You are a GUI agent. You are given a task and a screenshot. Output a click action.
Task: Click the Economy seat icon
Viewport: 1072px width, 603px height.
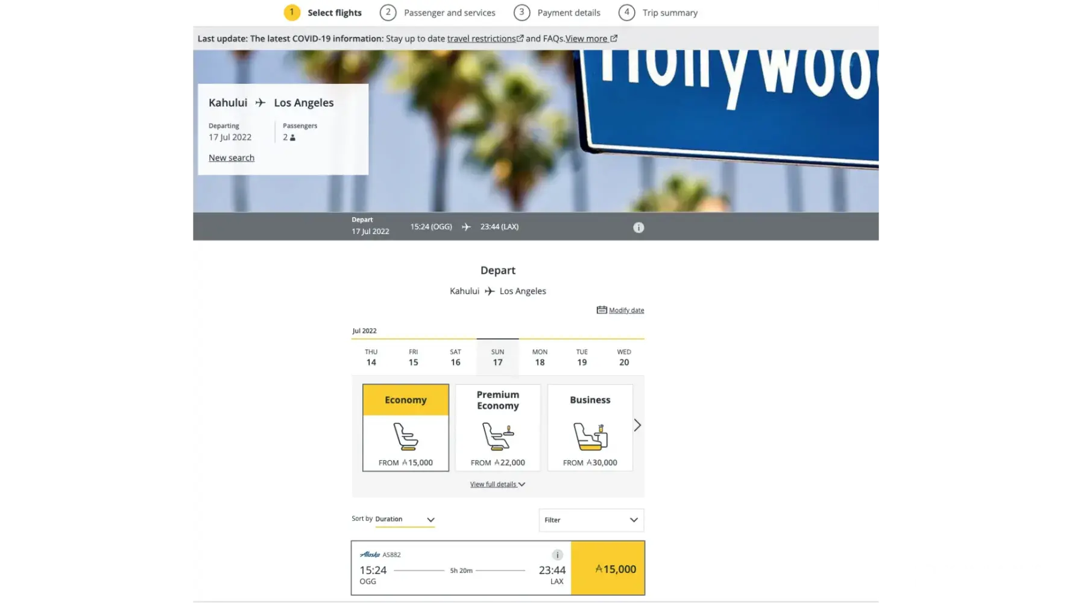pos(406,437)
